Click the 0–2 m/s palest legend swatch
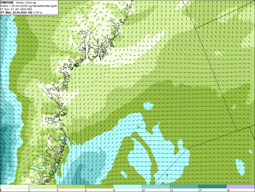Screen dimensions: 255x192 pos(14,186)
